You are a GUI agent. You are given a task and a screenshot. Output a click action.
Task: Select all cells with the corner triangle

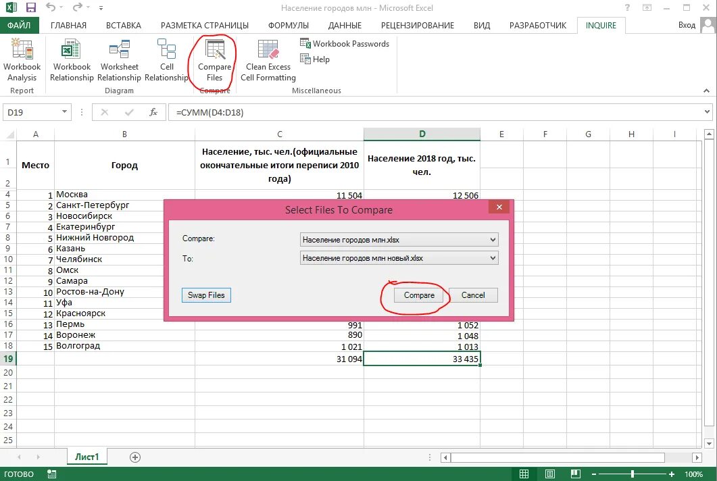[10, 134]
